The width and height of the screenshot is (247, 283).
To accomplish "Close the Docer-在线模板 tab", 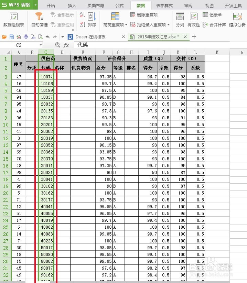I will click(124, 37).
